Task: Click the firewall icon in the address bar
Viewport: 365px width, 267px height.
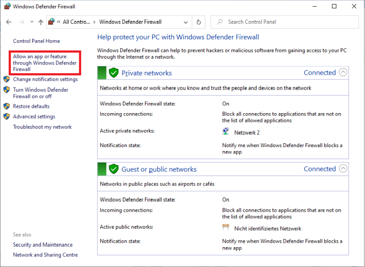Action: tap(51, 21)
